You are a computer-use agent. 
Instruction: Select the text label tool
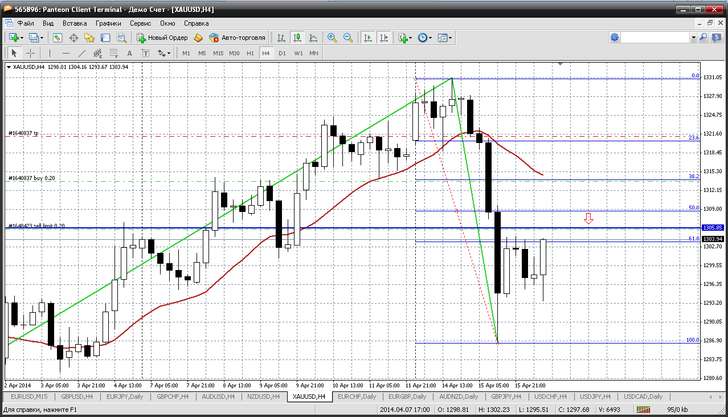(x=146, y=53)
